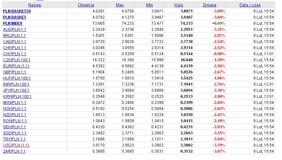Screen dimensions: 282x160
Task: Open the CZK/PLN 100:1 link
Action: pyautogui.click(x=17, y=60)
